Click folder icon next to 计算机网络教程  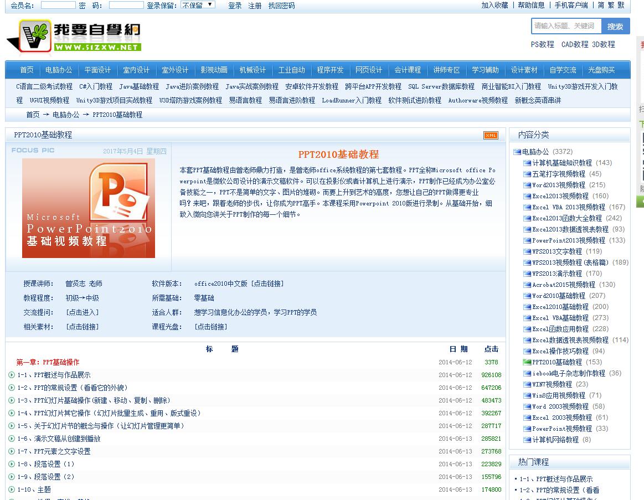click(527, 440)
